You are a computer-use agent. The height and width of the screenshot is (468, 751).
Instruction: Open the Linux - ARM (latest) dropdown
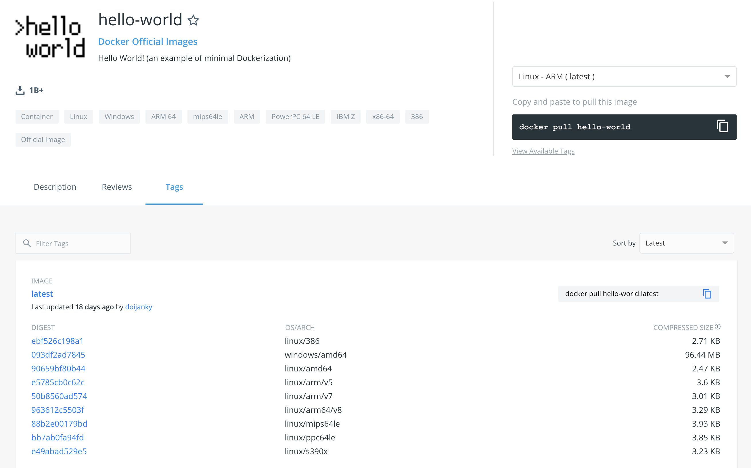tap(624, 76)
